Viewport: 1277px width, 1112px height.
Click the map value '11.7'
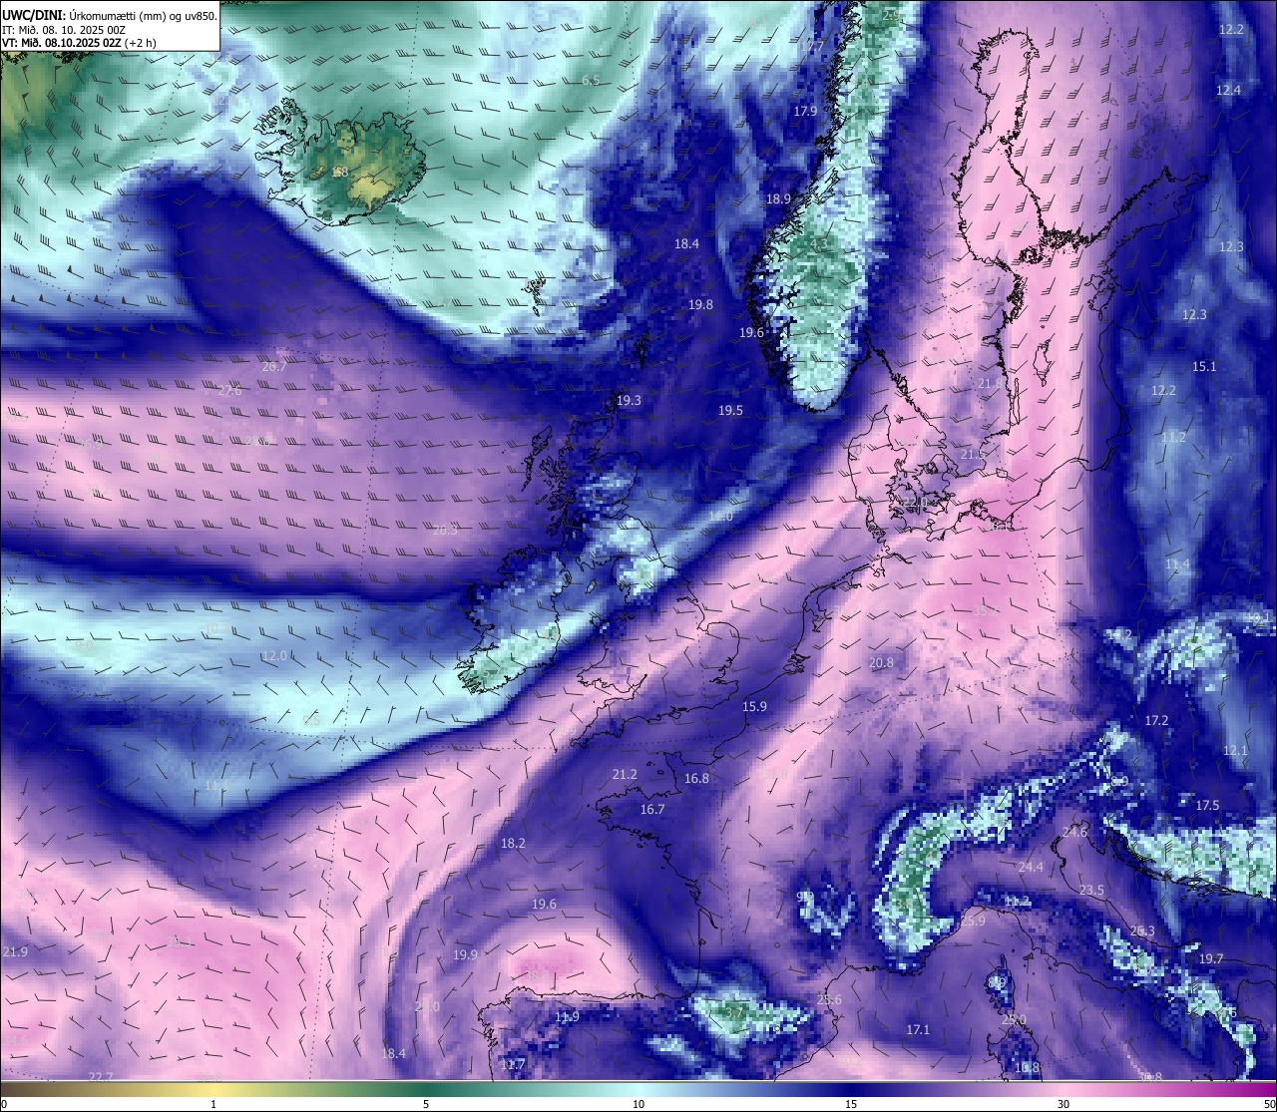(513, 1065)
